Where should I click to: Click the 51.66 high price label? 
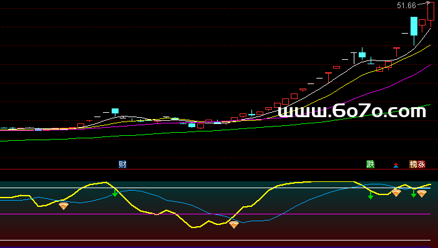click(x=406, y=6)
